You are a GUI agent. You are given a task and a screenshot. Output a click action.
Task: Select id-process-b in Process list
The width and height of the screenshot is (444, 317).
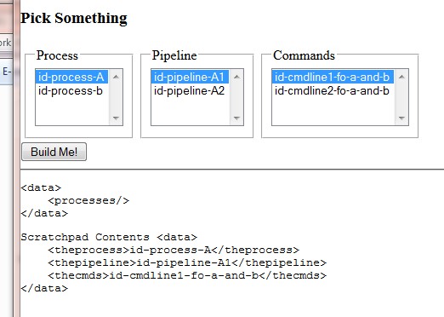click(71, 91)
